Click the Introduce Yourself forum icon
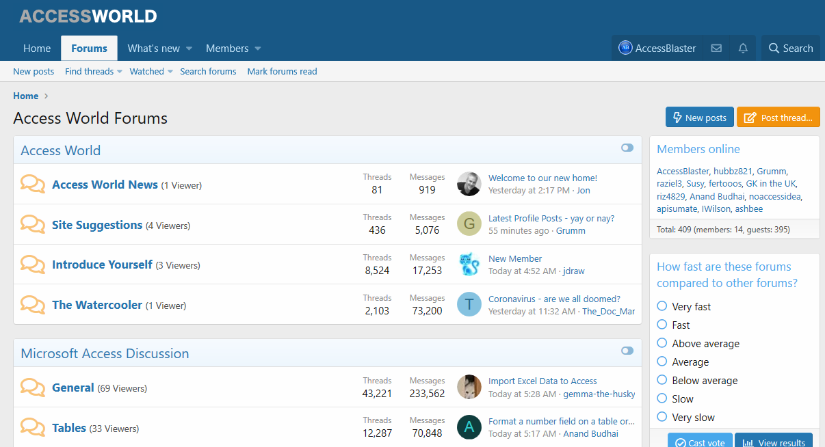The width and height of the screenshot is (825, 447). point(33,265)
